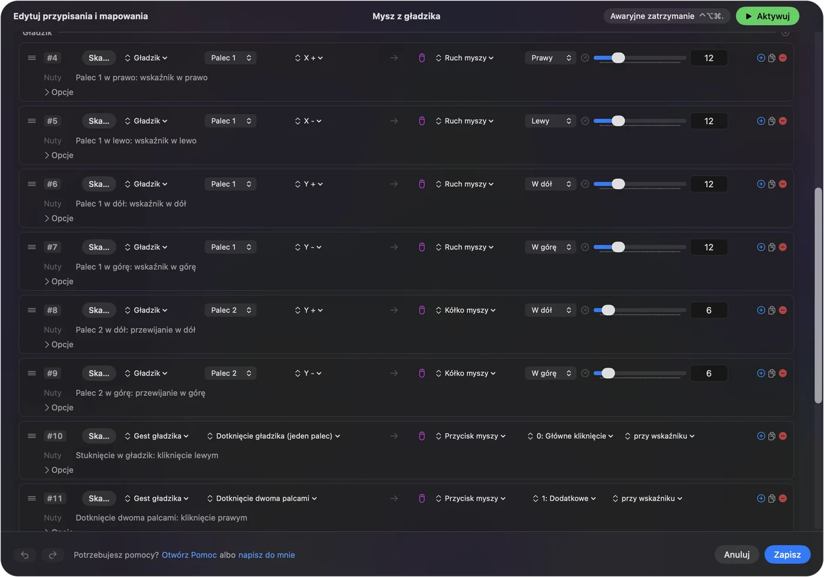This screenshot has height=577, width=824.
Task: Adjust the scroll speed slider in row #9
Action: click(x=640, y=373)
